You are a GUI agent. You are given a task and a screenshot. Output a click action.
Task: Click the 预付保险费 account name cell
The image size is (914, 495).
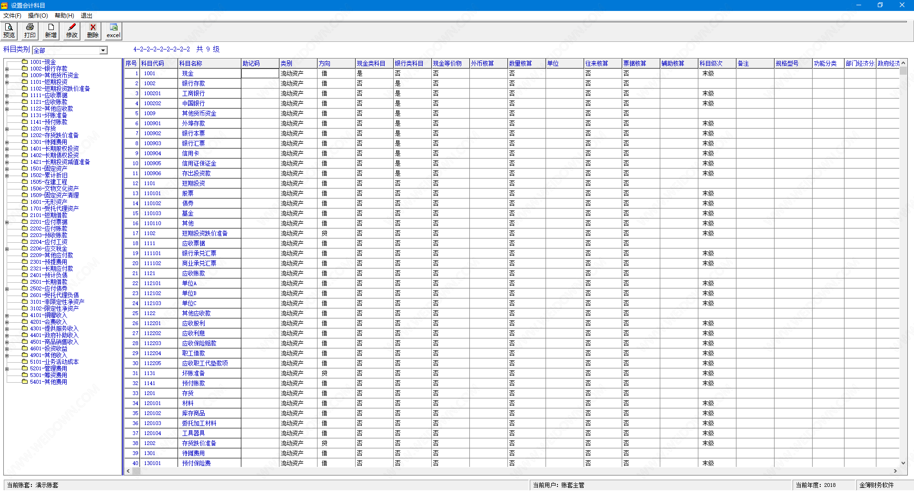(x=209, y=463)
